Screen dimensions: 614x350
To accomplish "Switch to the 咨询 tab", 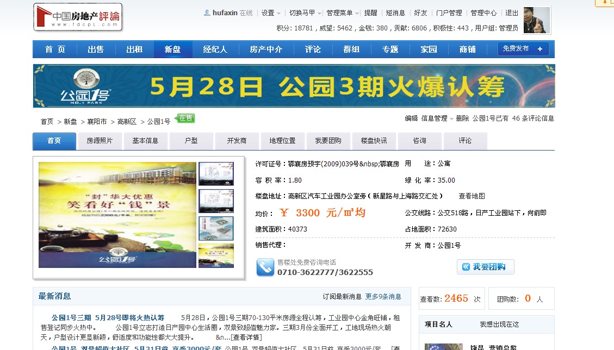I will click(419, 141).
